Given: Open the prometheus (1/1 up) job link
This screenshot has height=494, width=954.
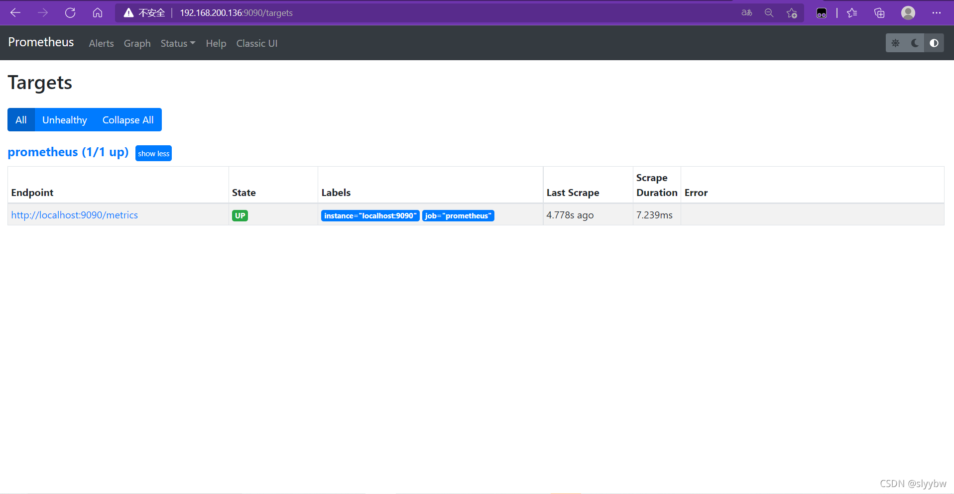Looking at the screenshot, I should coord(68,152).
